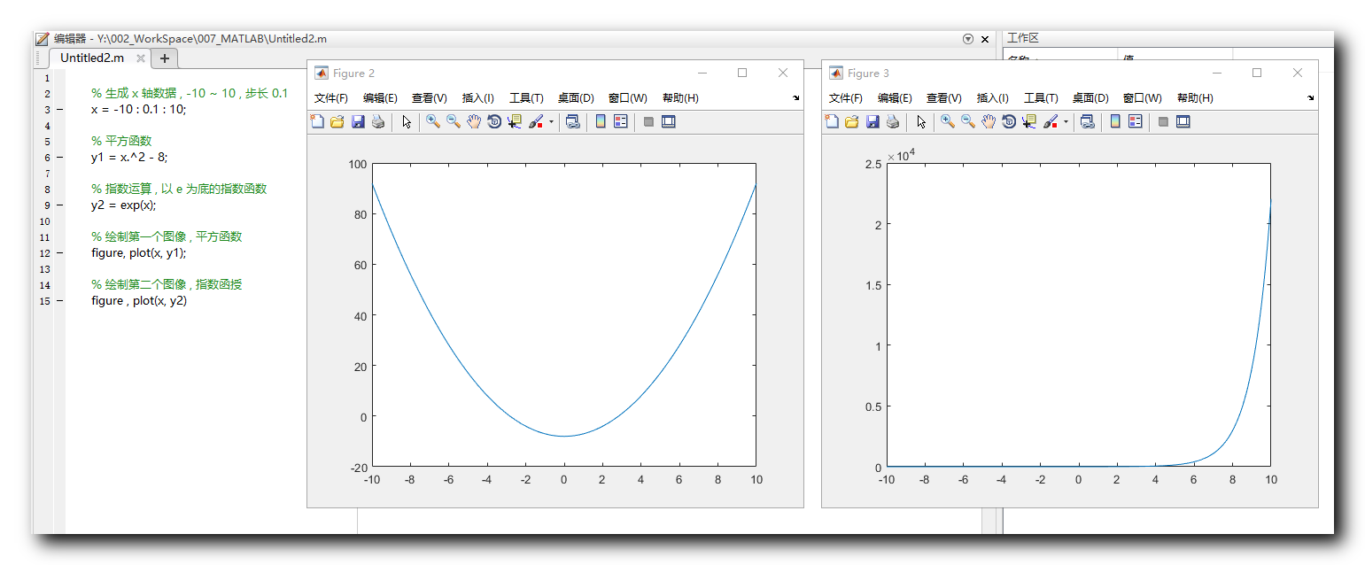Insert Legend icon in Figure 3
1365x565 pixels.
[1135, 121]
